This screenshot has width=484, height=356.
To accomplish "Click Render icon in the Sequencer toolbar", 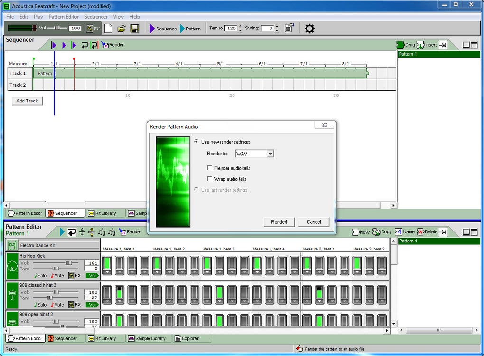I will [x=112, y=45].
